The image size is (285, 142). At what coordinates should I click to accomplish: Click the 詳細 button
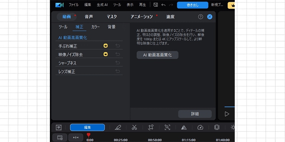pyautogui.click(x=195, y=114)
